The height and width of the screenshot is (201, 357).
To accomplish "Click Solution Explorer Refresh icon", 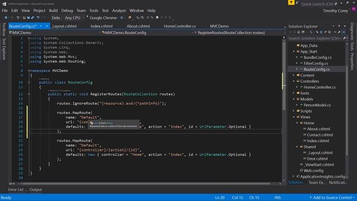I will tap(321, 32).
